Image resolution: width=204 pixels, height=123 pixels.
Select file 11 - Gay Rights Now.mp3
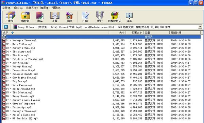tap(21, 78)
